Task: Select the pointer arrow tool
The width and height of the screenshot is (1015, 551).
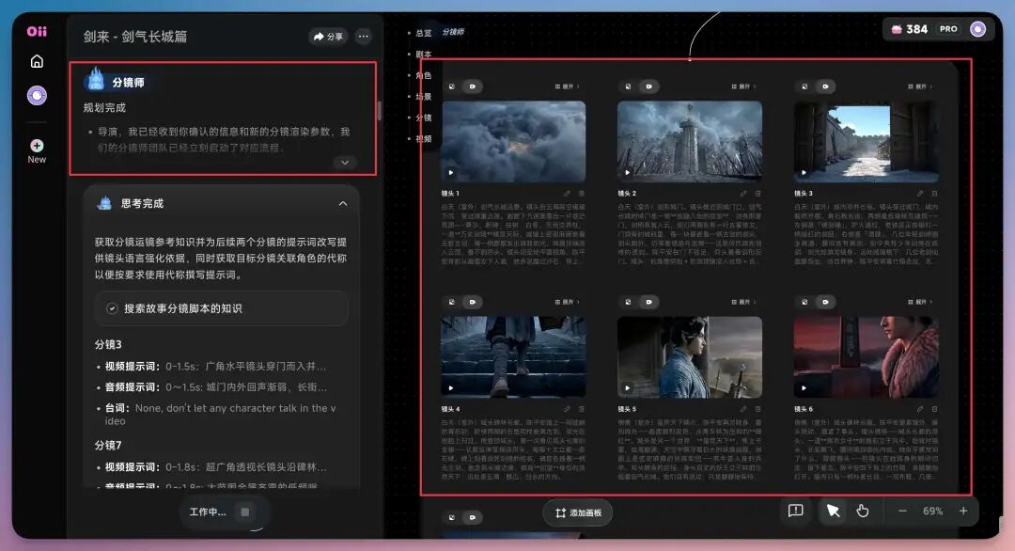Action: 833,511
